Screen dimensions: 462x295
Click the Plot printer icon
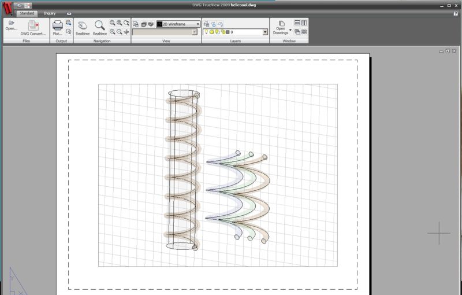tap(58, 27)
